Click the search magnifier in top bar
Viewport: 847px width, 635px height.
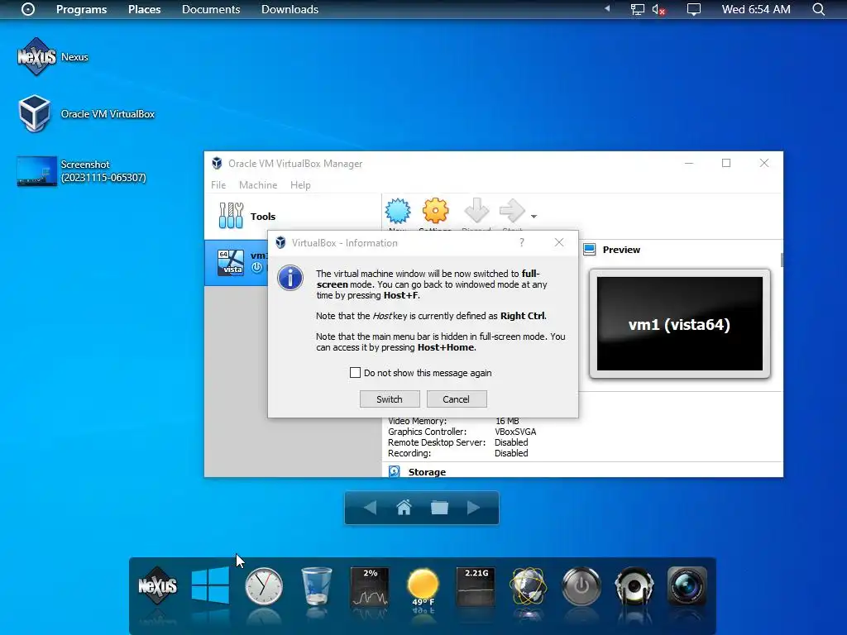coord(818,9)
